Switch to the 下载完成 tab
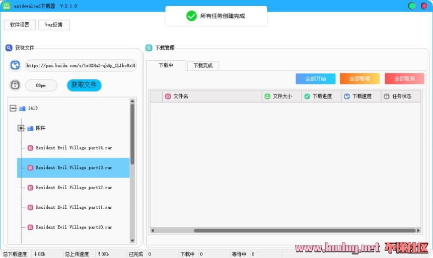This screenshot has width=433, height=258. pyautogui.click(x=203, y=66)
